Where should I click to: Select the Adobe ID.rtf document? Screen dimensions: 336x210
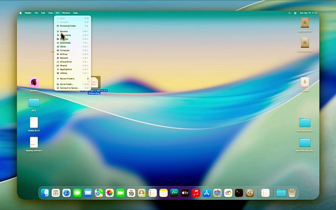(x=34, y=123)
